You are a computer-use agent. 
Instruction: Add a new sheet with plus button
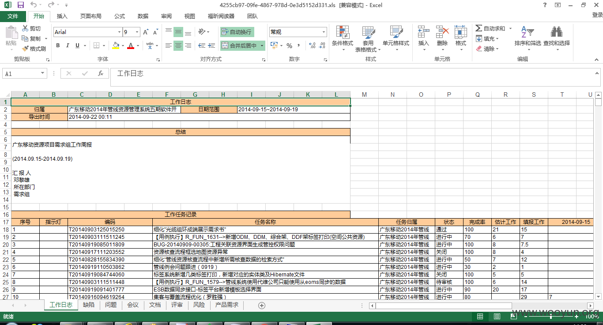click(261, 306)
